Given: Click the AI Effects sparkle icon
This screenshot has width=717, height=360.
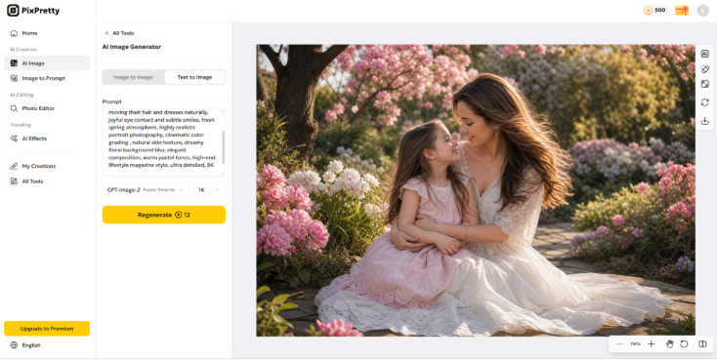Looking at the screenshot, I should 14,139.
